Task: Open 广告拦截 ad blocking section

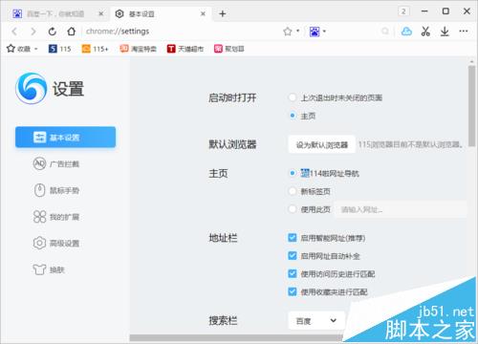Action: tap(56, 164)
